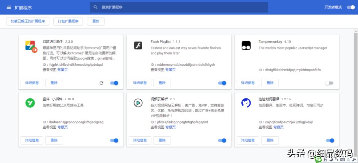
Task: Open 背景页 link for 视频云解析
Action: (171, 127)
